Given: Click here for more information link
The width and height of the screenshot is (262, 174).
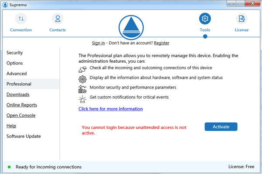Looking at the screenshot, I should tap(110, 109).
